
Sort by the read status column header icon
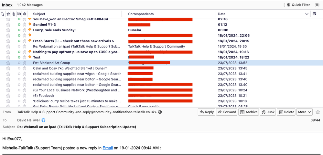point(19,14)
